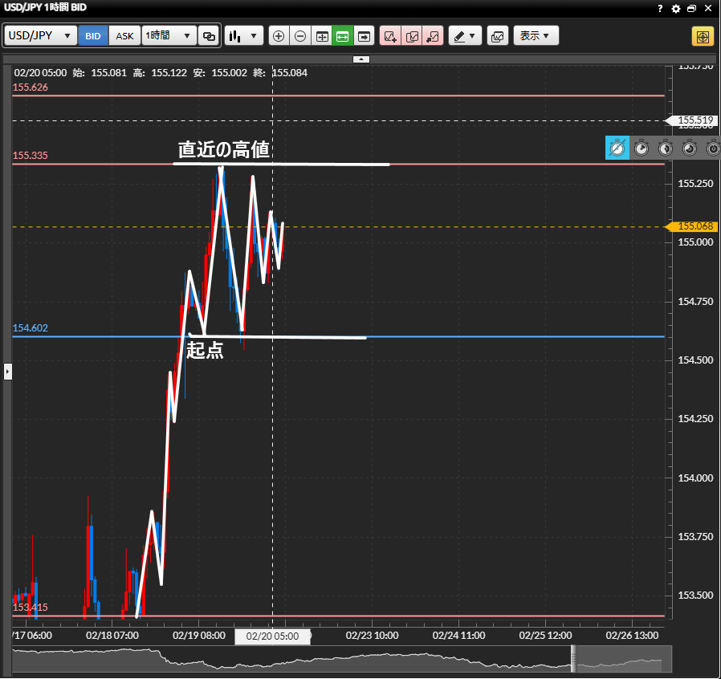Switch price display to BID
721x679 pixels.
coord(93,36)
